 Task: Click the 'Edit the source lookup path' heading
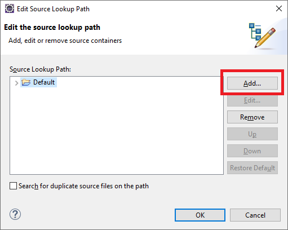pos(52,28)
